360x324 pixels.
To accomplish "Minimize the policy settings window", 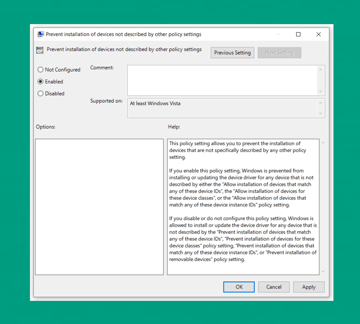I will pyautogui.click(x=278, y=34).
